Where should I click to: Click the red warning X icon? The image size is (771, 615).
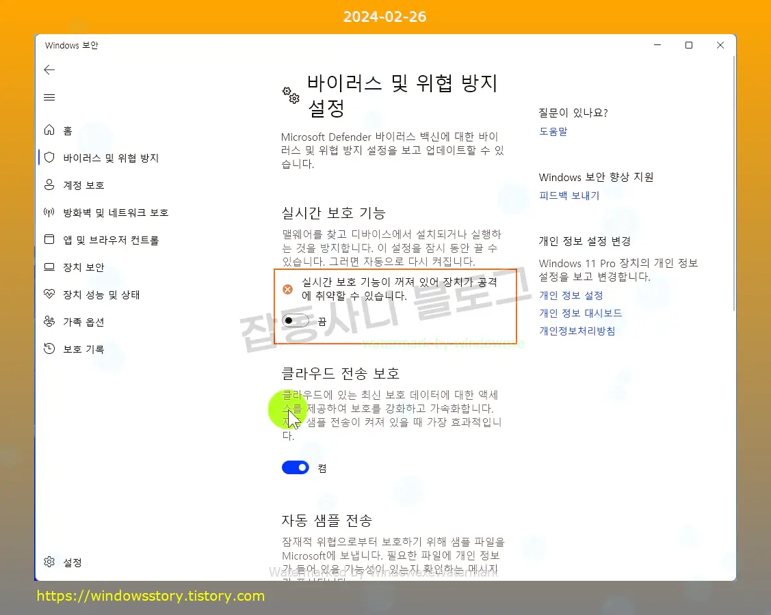coord(287,289)
